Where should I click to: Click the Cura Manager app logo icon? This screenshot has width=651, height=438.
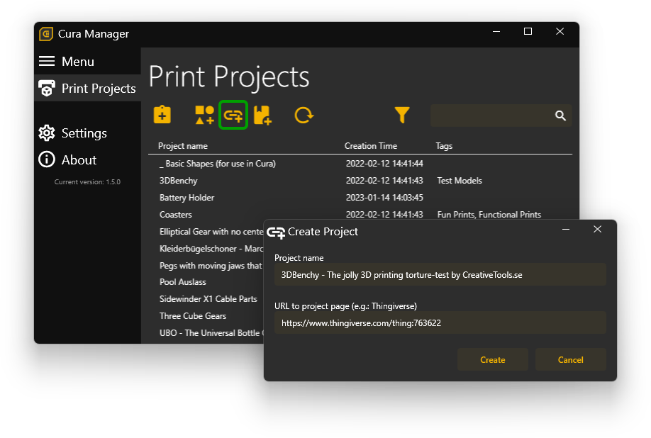tap(46, 33)
